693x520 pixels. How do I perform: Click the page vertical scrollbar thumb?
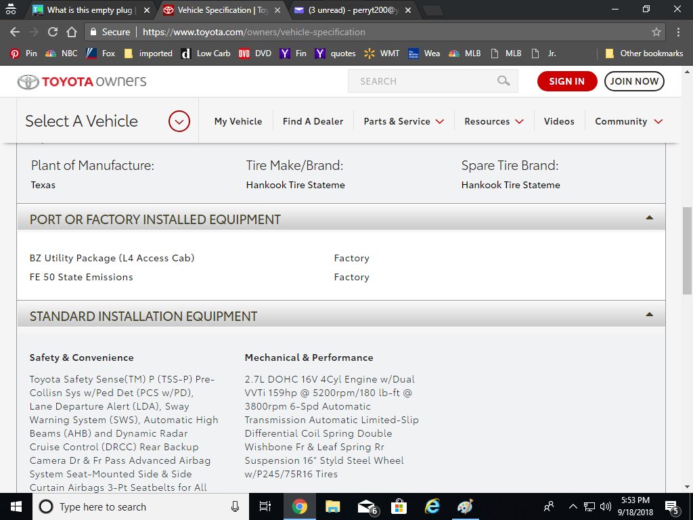click(687, 250)
